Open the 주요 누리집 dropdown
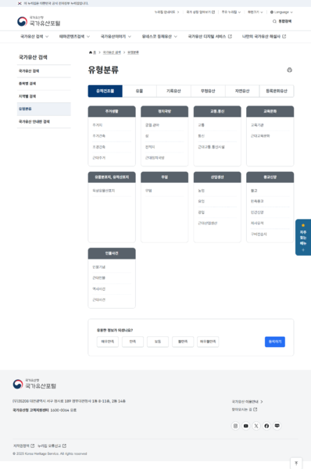The image size is (311, 469). (x=231, y=13)
